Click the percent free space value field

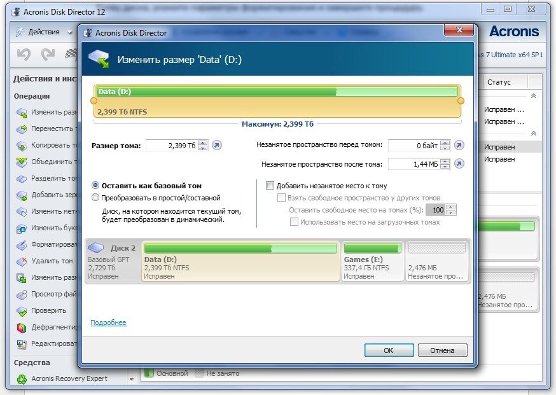tap(436, 210)
